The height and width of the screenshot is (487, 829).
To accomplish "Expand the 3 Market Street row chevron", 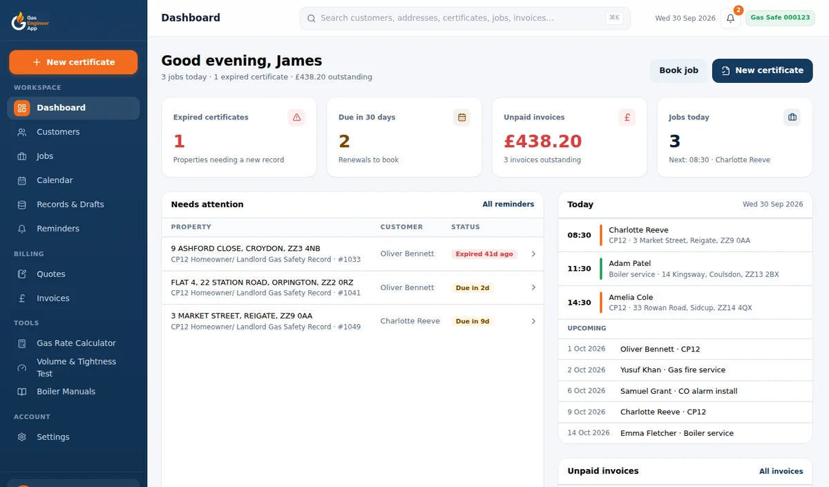I will (x=533, y=321).
